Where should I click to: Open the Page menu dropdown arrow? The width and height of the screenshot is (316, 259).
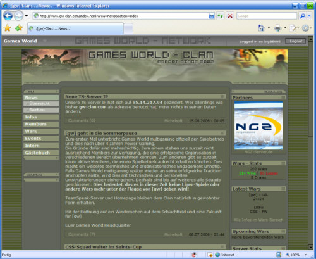tap(298, 28)
